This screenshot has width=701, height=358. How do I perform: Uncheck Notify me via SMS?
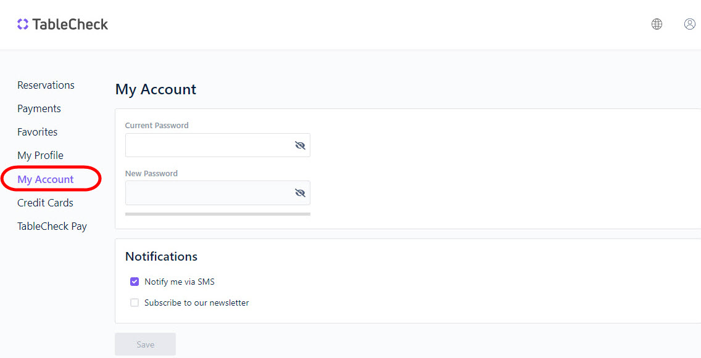(x=135, y=282)
